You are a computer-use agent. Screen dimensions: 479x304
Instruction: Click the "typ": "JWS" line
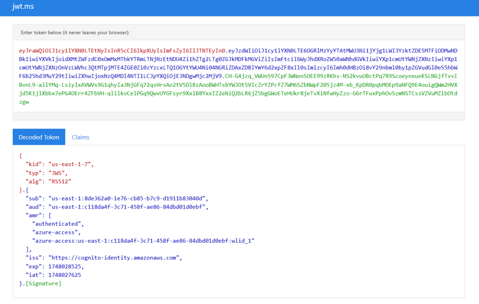46,173
